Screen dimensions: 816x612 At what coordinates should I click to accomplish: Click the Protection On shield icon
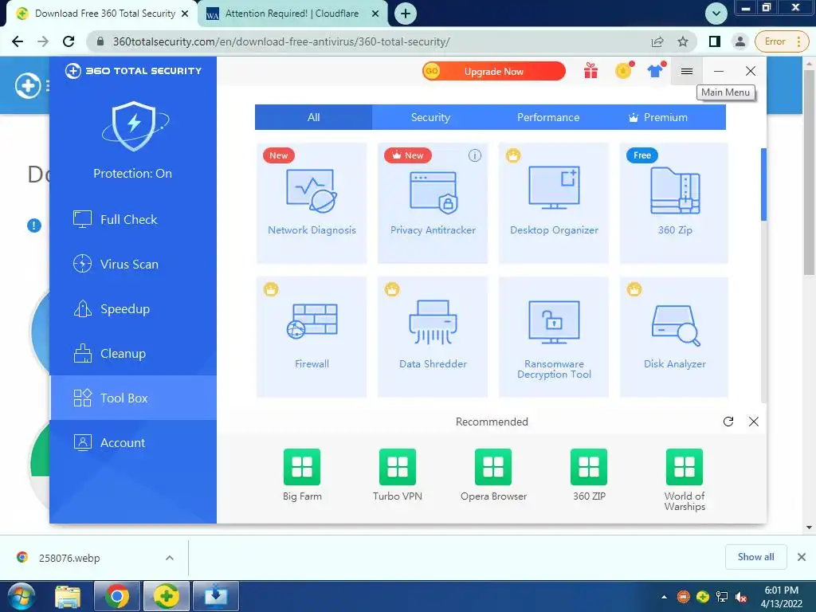point(134,126)
